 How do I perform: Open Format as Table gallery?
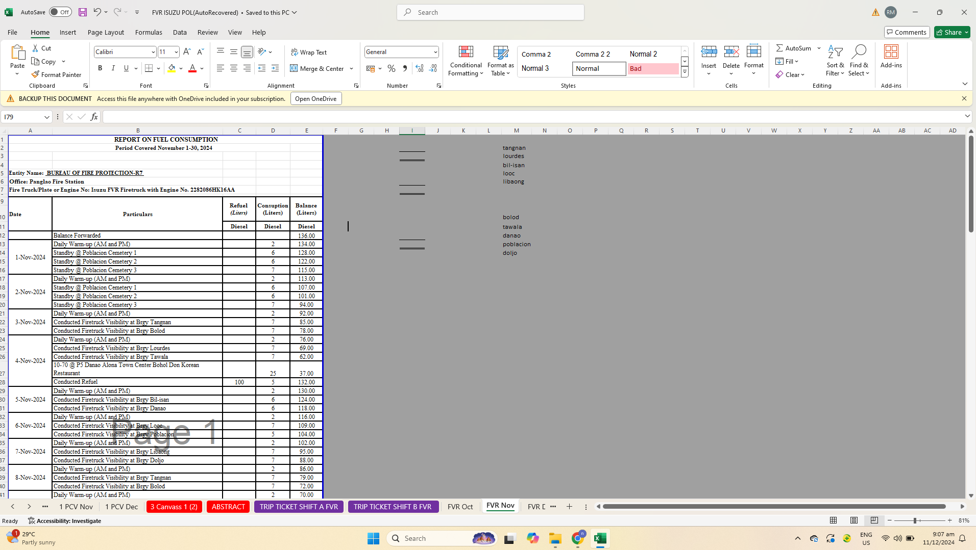pyautogui.click(x=500, y=61)
